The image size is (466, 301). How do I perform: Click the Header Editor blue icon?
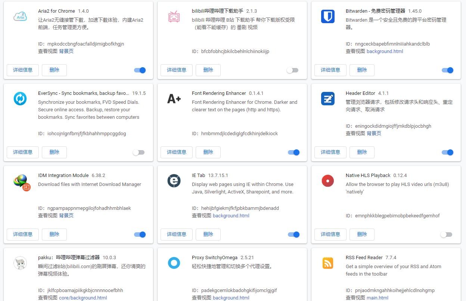click(x=328, y=99)
